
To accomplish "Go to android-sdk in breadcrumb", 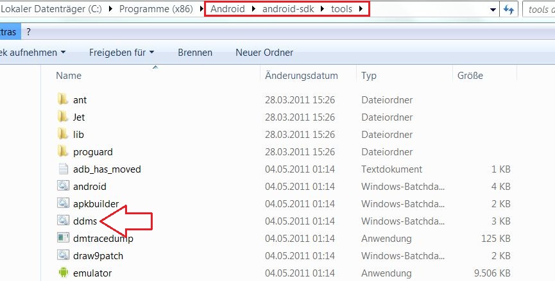I will 288,9.
